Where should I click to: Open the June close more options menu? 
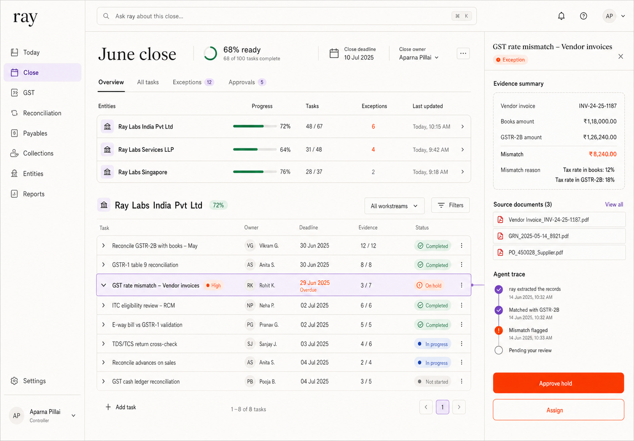tap(463, 54)
